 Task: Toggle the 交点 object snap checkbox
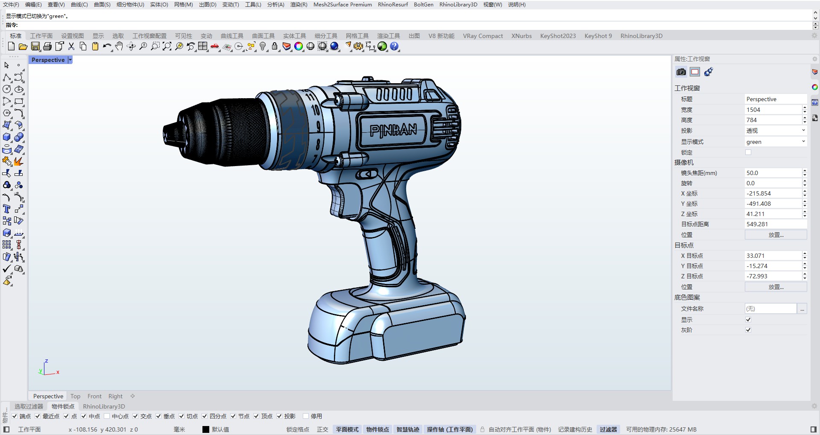[x=135, y=416]
